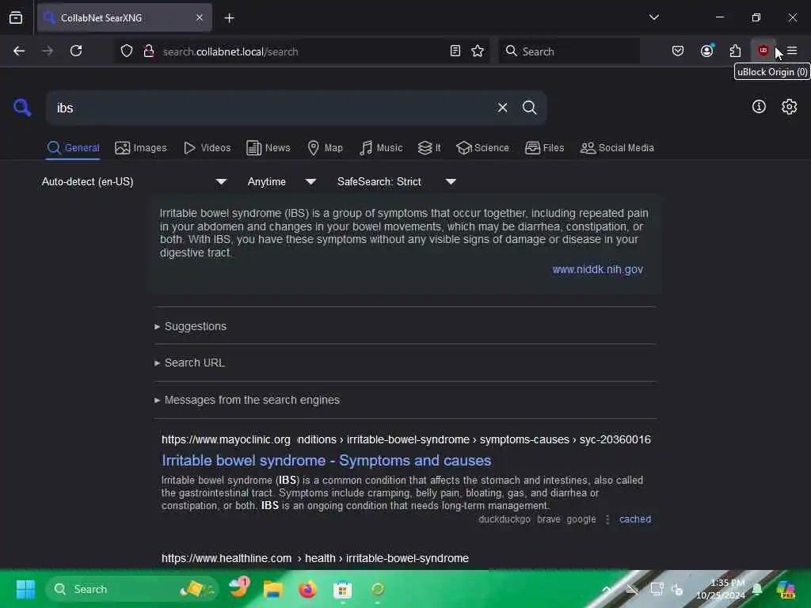Go forward to the next page
811x608 pixels.
point(48,51)
